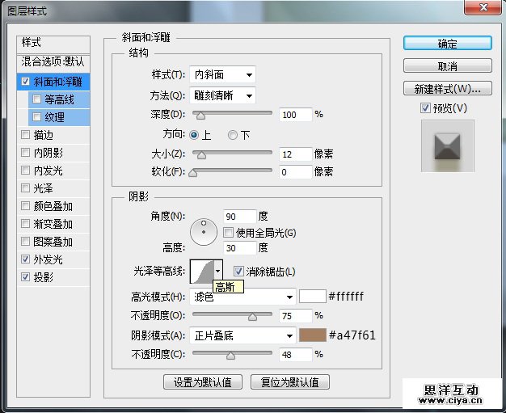Enable the 纹理 checkbox
Screen dimensions: 506x413
tap(37, 116)
